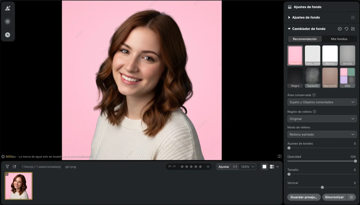Image resolution: width=360 pixels, height=205 pixels.
Task: Open the filter funnel icon in filmstrip
Action: point(7,167)
